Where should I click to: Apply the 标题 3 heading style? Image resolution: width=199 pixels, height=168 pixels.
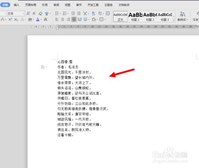(x=165, y=16)
